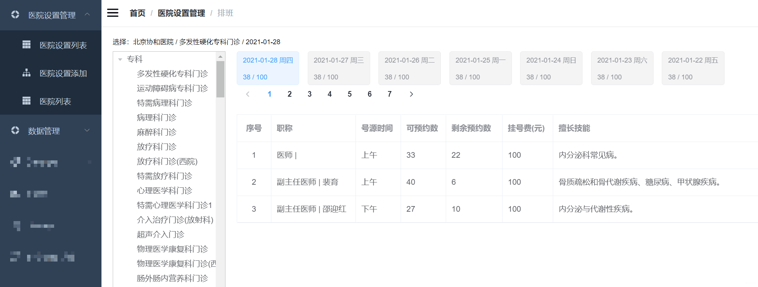Open 医院设置列表 menu item

(51, 45)
